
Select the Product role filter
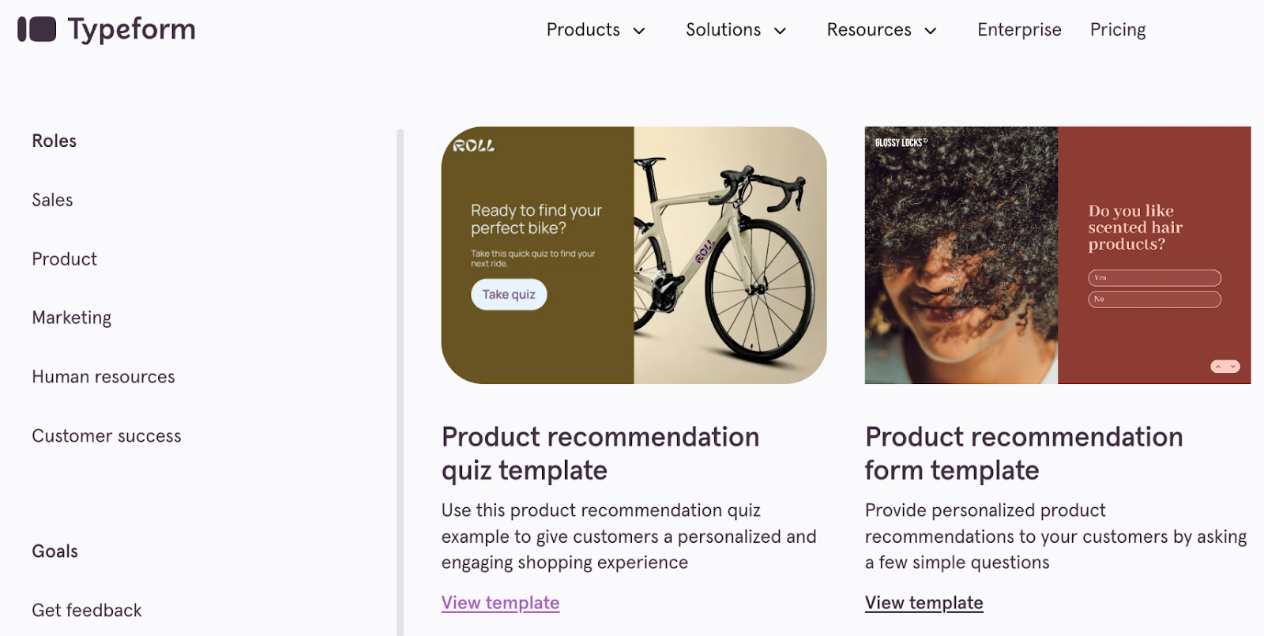[64, 259]
